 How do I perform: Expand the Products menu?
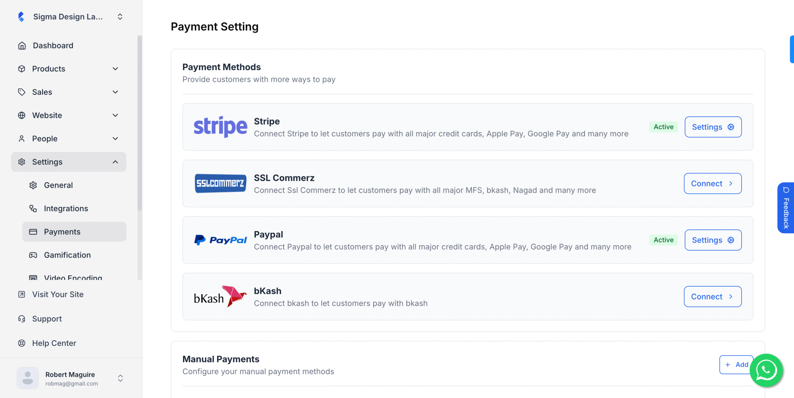[x=115, y=69]
